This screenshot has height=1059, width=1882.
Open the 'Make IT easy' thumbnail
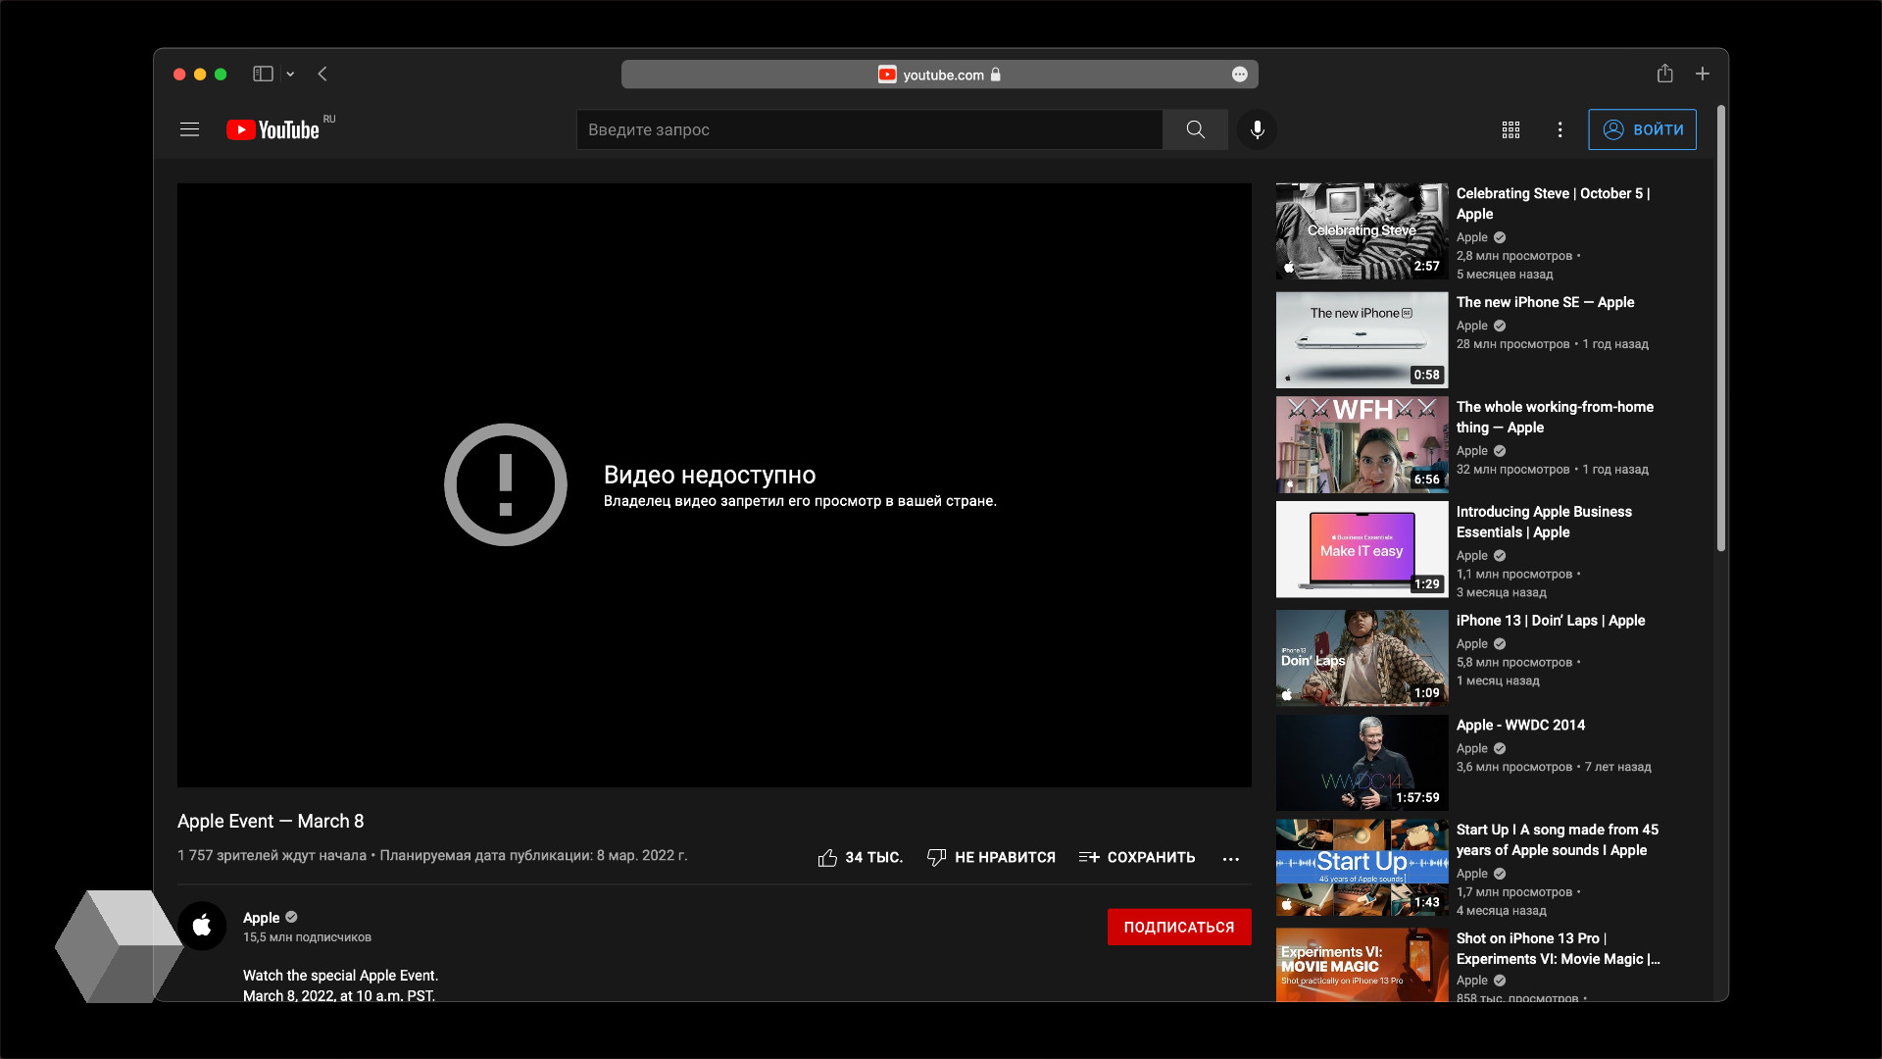point(1362,549)
